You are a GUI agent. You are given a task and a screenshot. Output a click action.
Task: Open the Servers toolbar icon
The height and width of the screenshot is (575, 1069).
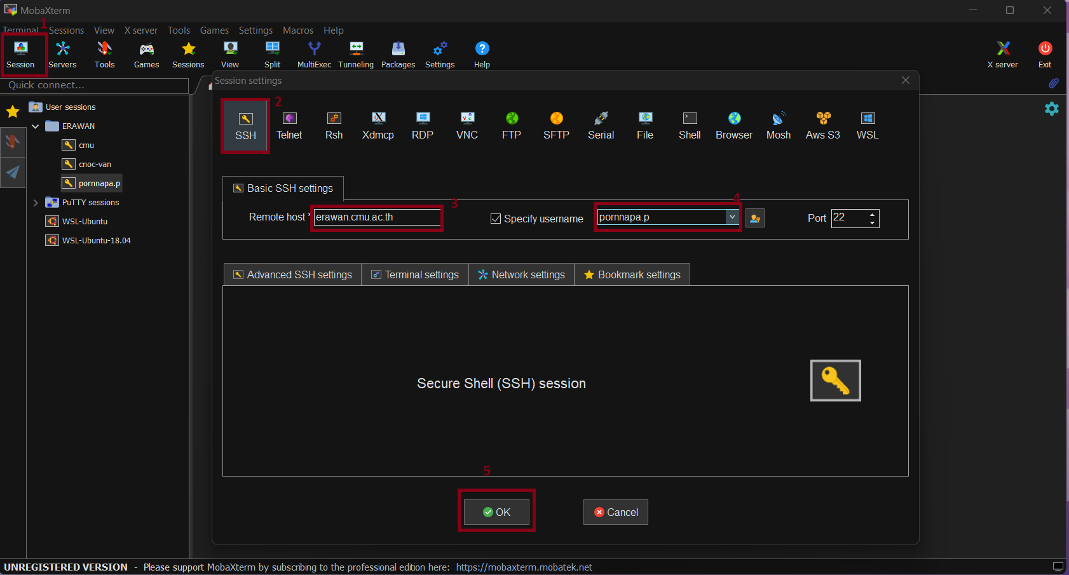pyautogui.click(x=62, y=55)
